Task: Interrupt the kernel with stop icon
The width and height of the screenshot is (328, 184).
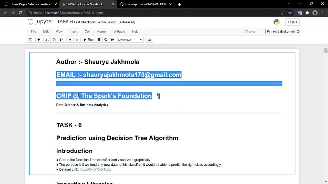Action: click(x=99, y=40)
